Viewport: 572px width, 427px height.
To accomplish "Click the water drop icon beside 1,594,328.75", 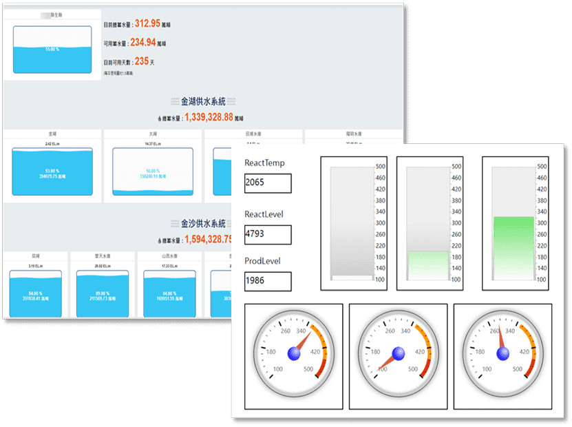I will point(160,240).
